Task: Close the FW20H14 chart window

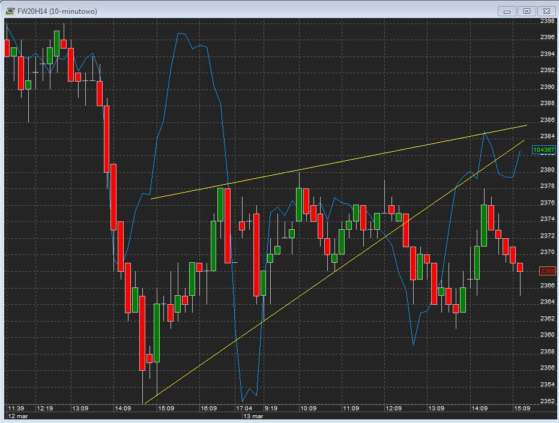Action: click(547, 11)
